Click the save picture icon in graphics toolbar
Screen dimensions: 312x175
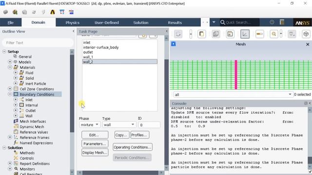coord(230,34)
